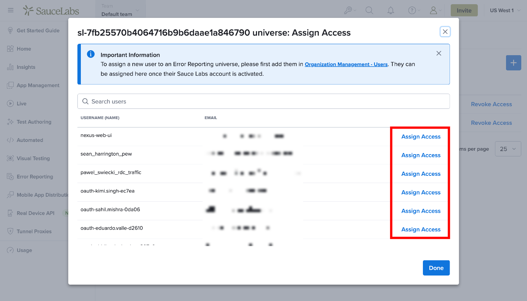527x301 pixels.
Task: Select the sean_harrington_pew username
Action: (x=106, y=154)
